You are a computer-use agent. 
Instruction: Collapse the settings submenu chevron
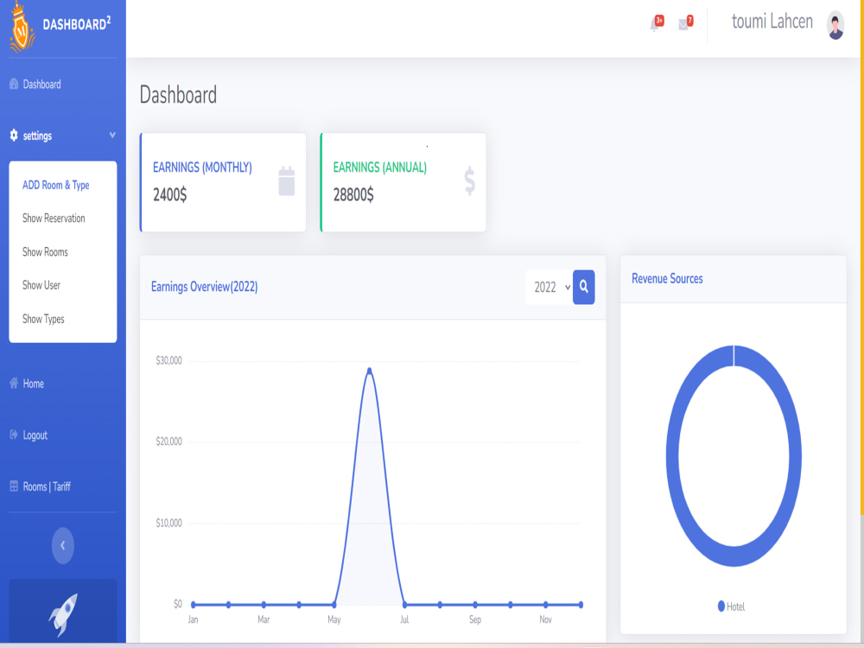(x=112, y=135)
